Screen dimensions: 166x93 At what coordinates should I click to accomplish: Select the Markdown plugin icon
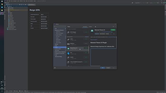point(68,44)
